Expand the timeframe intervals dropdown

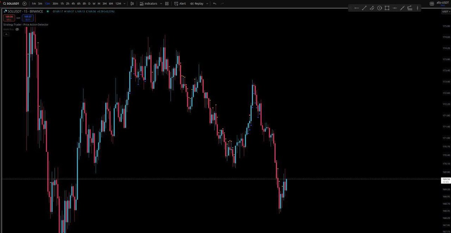[124, 3]
